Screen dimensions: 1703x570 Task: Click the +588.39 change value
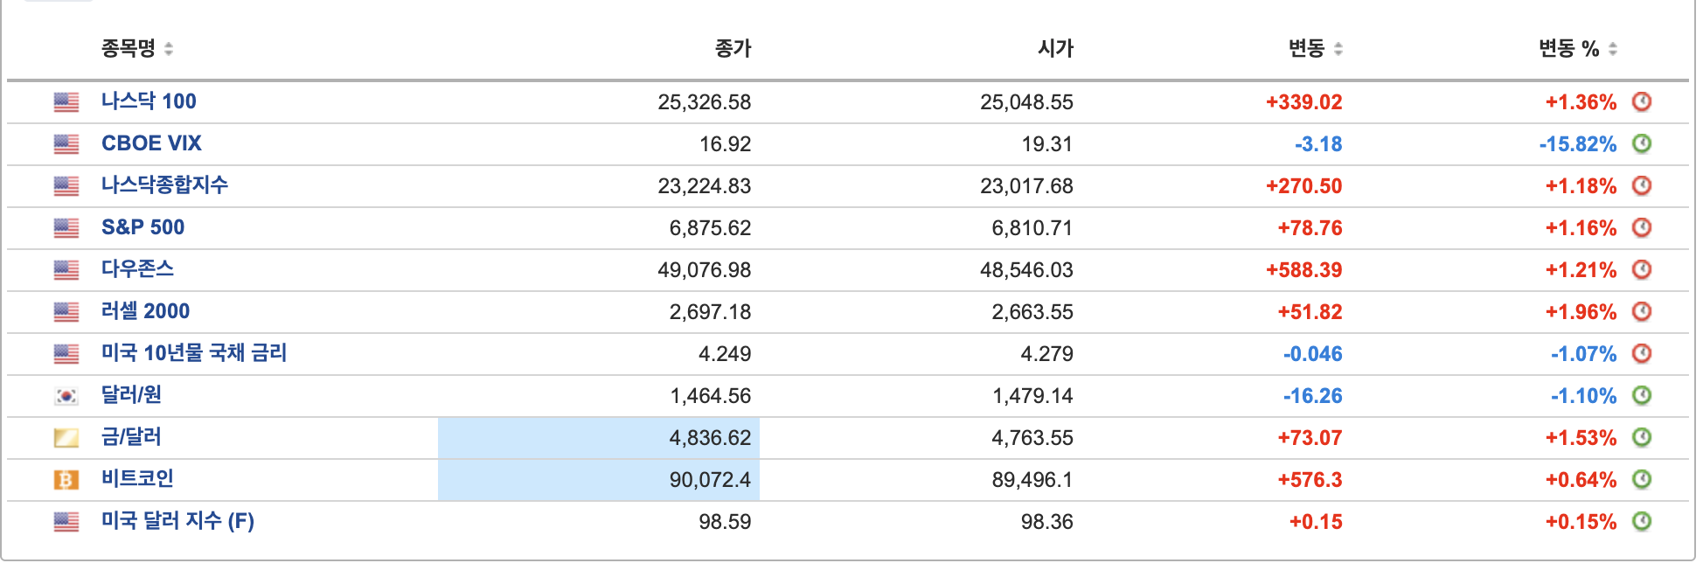point(1303,270)
